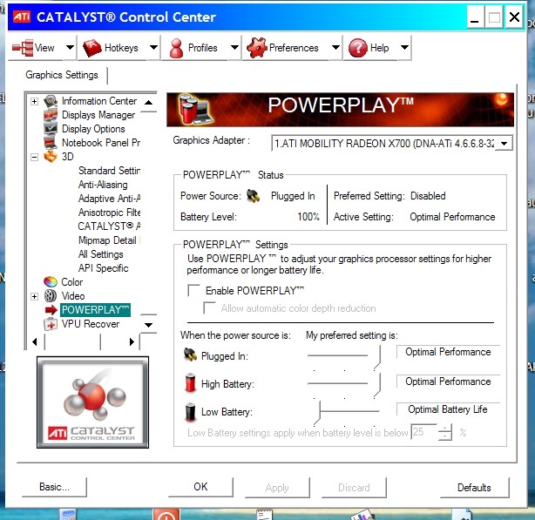This screenshot has height=520, width=535.
Task: Click the Help question mark icon
Action: coord(357,48)
